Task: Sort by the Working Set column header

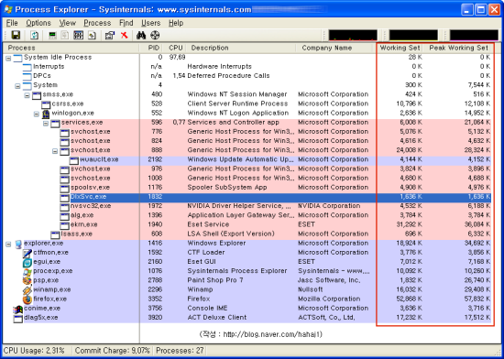Action: point(400,48)
